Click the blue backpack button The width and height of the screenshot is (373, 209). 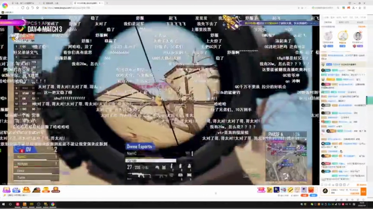point(313,195)
